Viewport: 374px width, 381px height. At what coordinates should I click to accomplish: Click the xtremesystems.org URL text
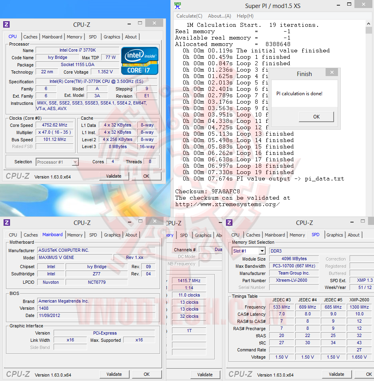tap(228, 205)
